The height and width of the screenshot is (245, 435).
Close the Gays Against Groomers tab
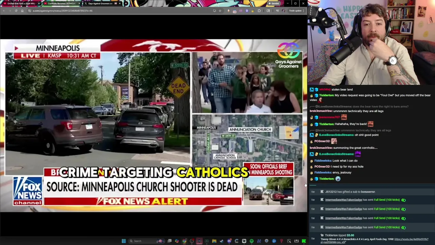click(120, 3)
